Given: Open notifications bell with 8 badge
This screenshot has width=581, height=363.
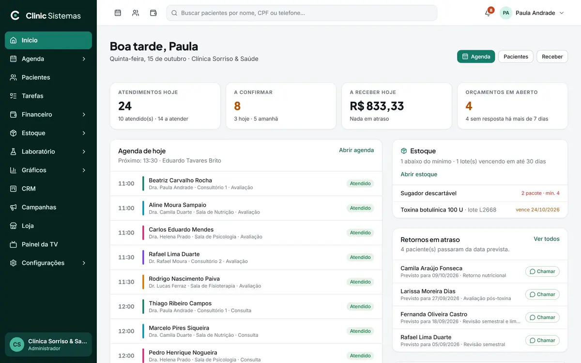Looking at the screenshot, I should pos(488,13).
